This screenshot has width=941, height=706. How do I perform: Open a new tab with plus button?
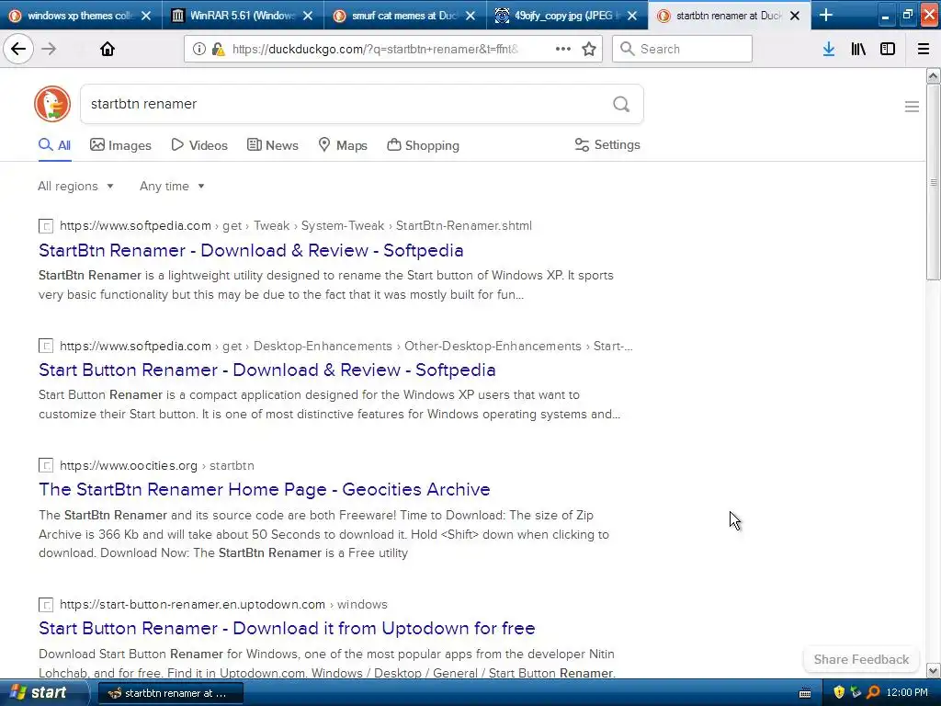pos(826,15)
